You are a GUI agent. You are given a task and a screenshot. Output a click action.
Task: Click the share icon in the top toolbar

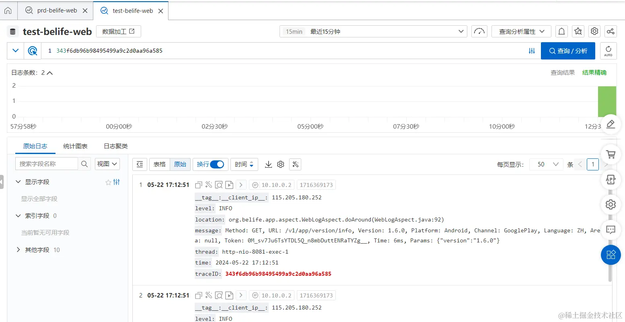tap(611, 31)
